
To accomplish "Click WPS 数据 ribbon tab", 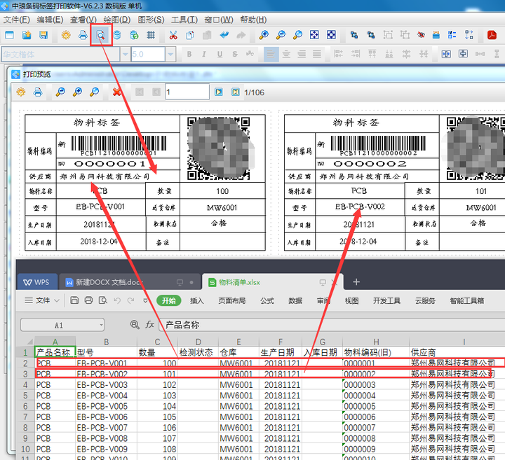I will [x=295, y=300].
